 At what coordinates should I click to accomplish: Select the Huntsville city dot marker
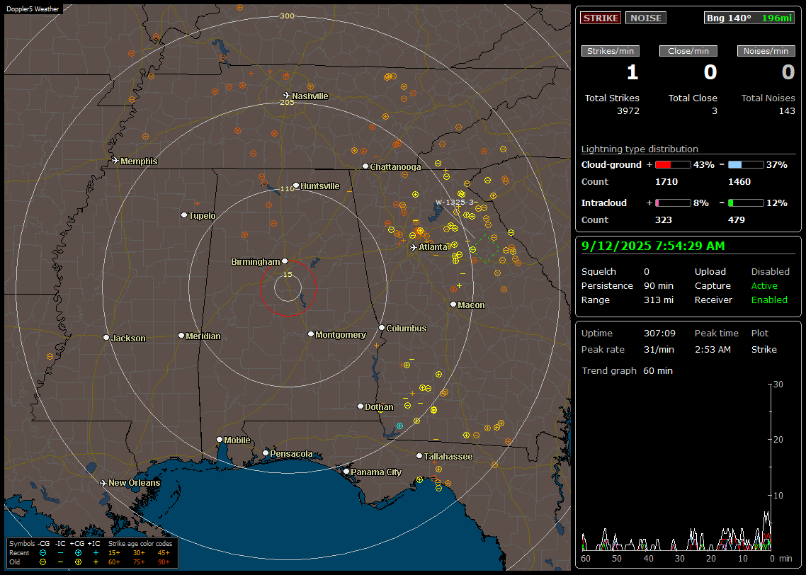[296, 186]
